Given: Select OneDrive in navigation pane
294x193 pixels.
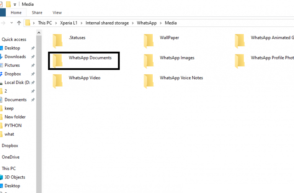Looking at the screenshot, I should (11, 157).
